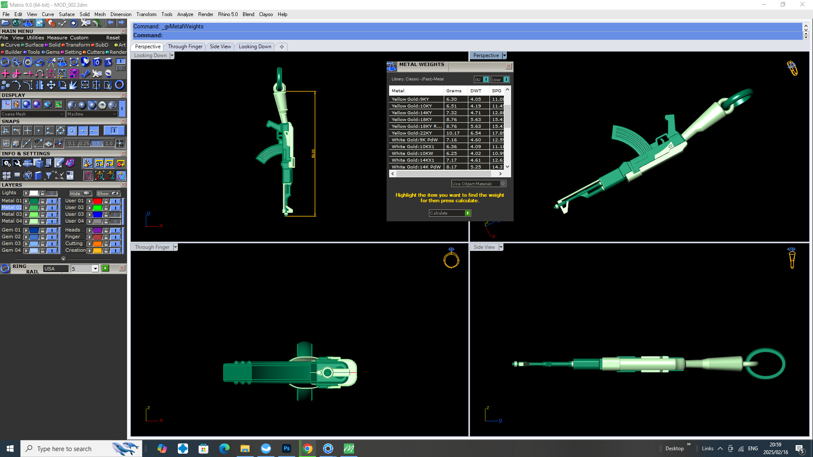Click the red User 01 color swatch

coord(97,201)
